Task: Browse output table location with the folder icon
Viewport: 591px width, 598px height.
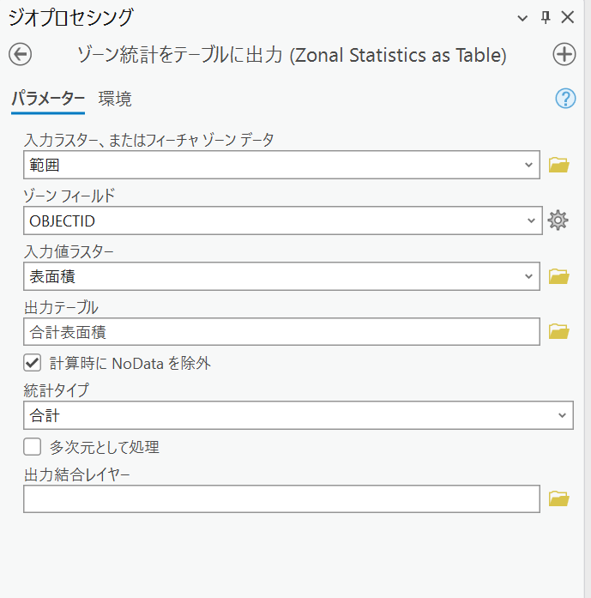Action: [559, 331]
